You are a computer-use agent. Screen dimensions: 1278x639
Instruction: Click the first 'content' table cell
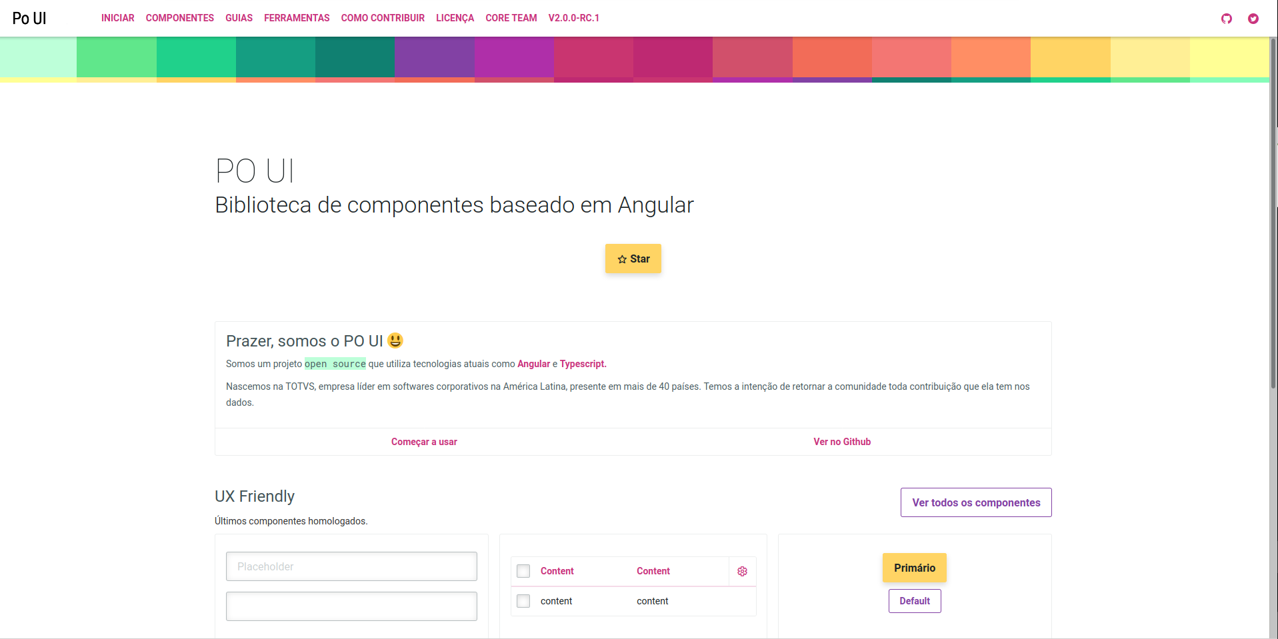coord(557,601)
